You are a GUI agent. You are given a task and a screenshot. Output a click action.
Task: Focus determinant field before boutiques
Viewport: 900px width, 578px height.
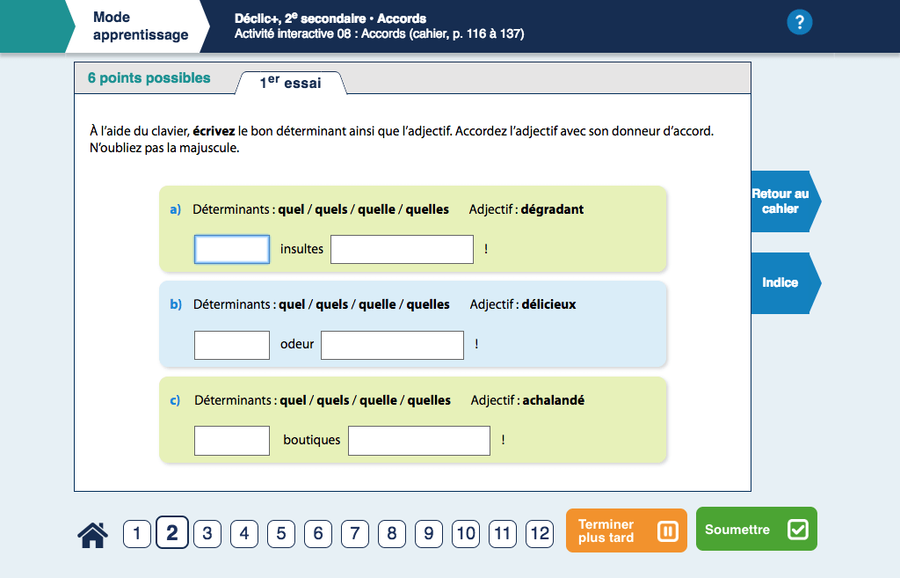pos(232,440)
